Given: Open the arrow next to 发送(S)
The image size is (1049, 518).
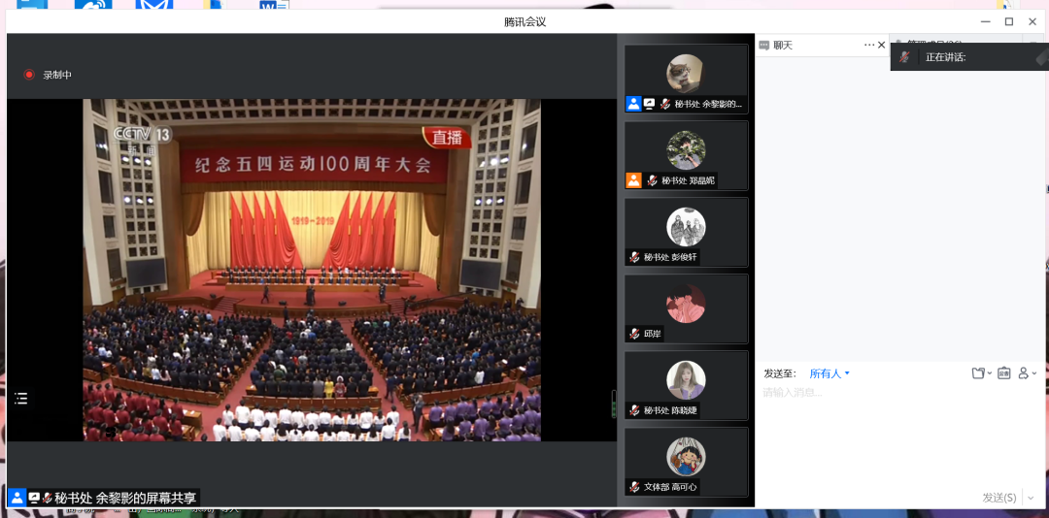Looking at the screenshot, I should pyautogui.click(x=1031, y=498).
